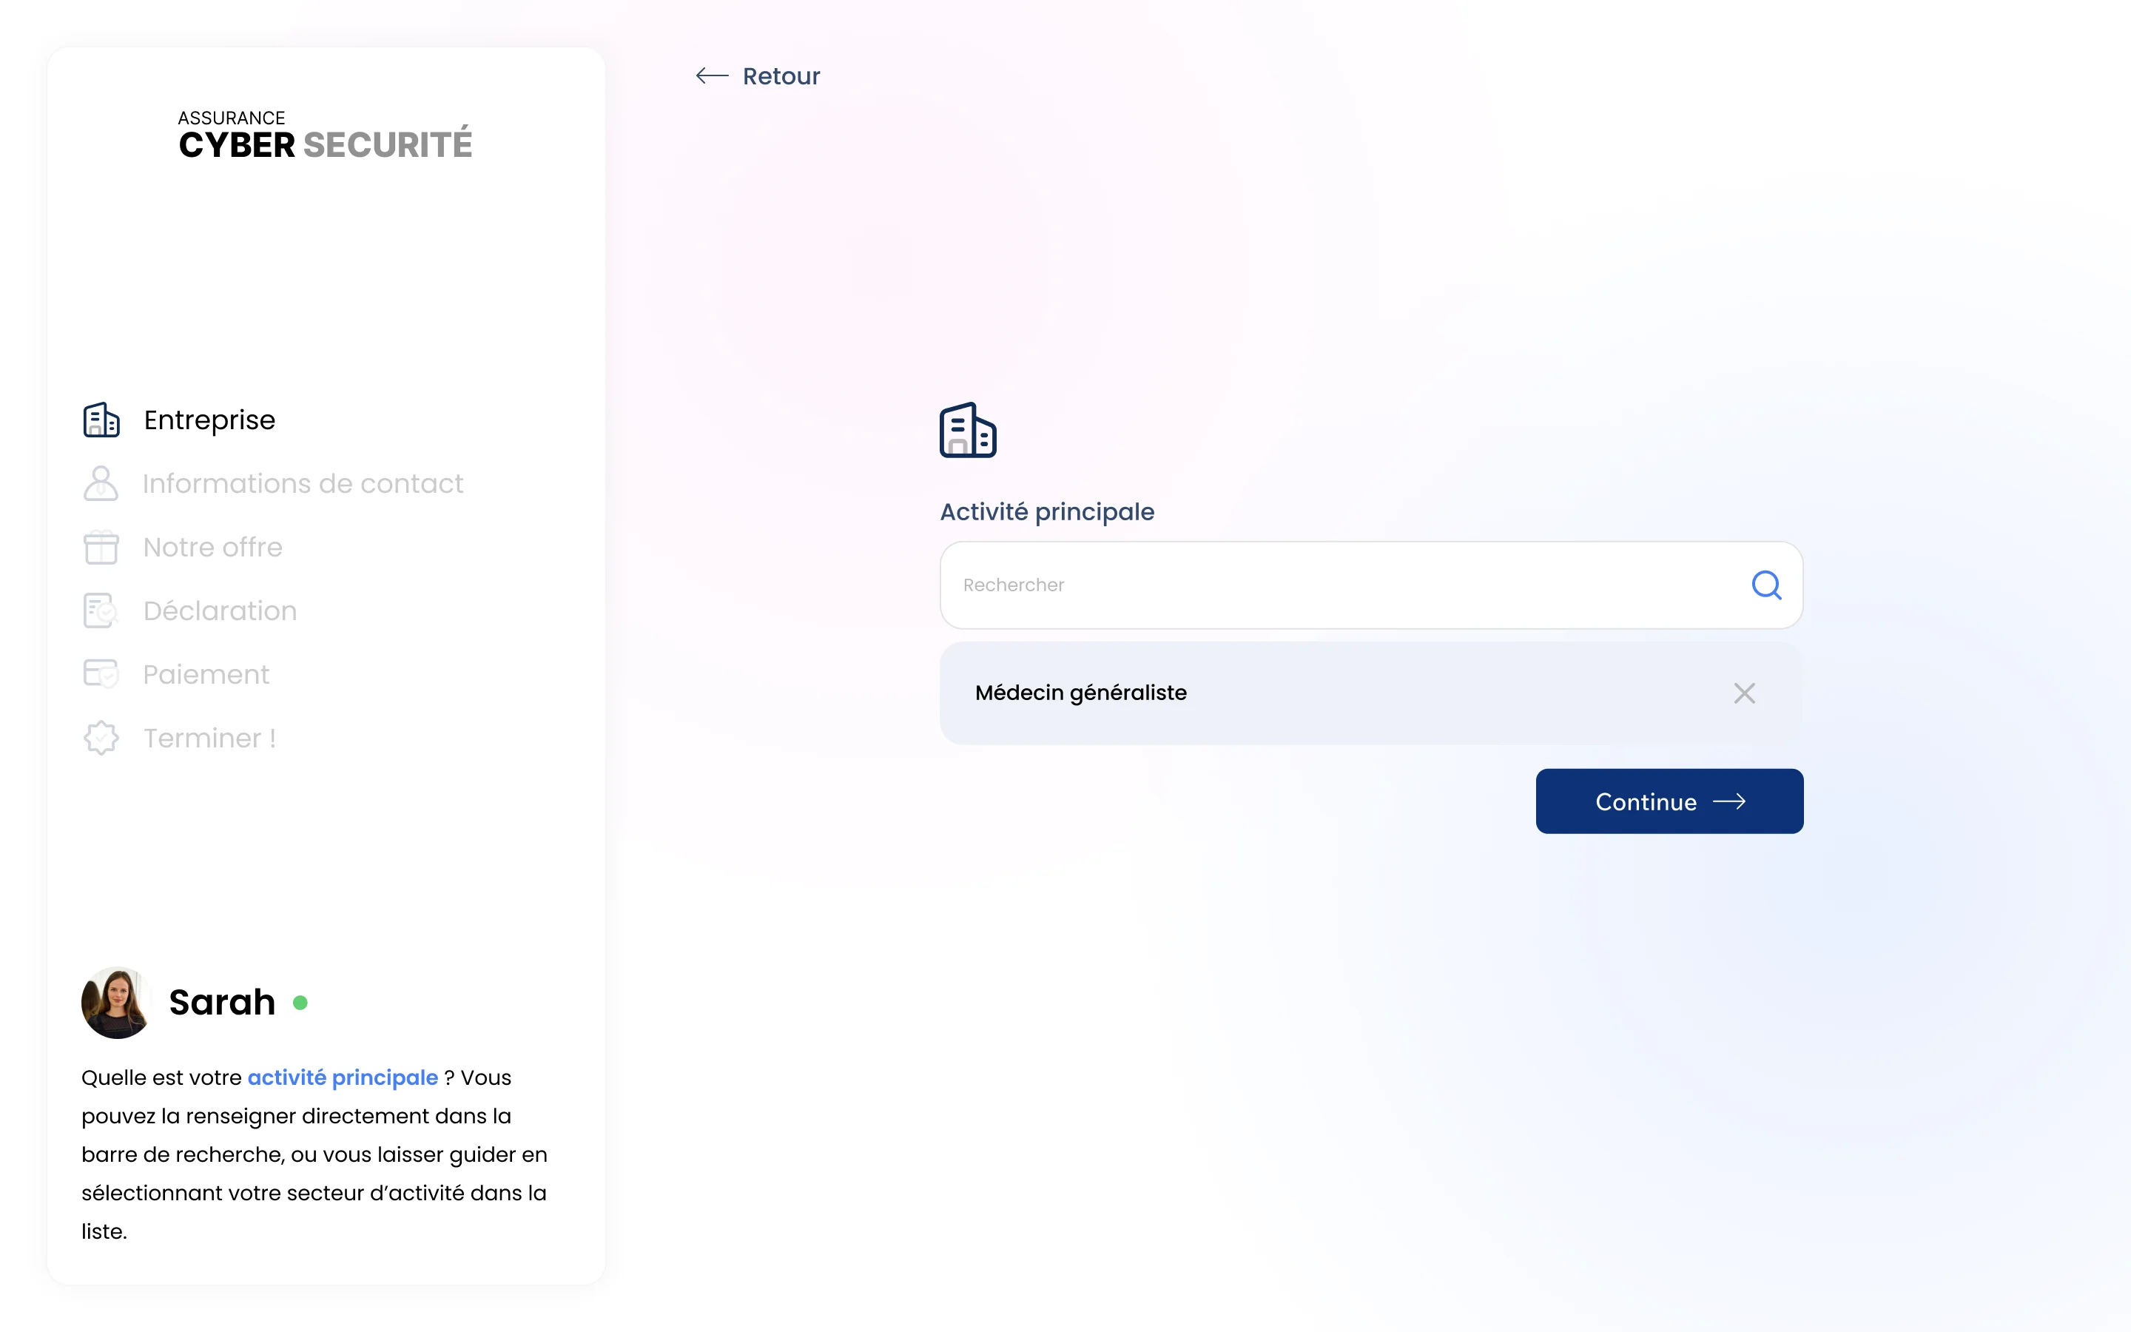Screen dimensions: 2131x1332
Task: Click the Entreprise building icon in sidebar
Action: pos(101,420)
